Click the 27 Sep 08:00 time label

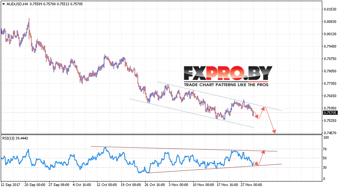59,185
